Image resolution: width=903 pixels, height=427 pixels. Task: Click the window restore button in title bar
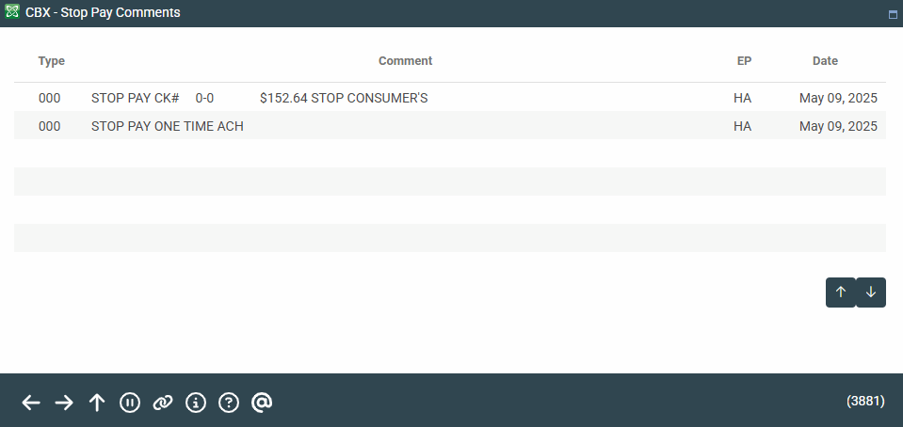tap(893, 15)
